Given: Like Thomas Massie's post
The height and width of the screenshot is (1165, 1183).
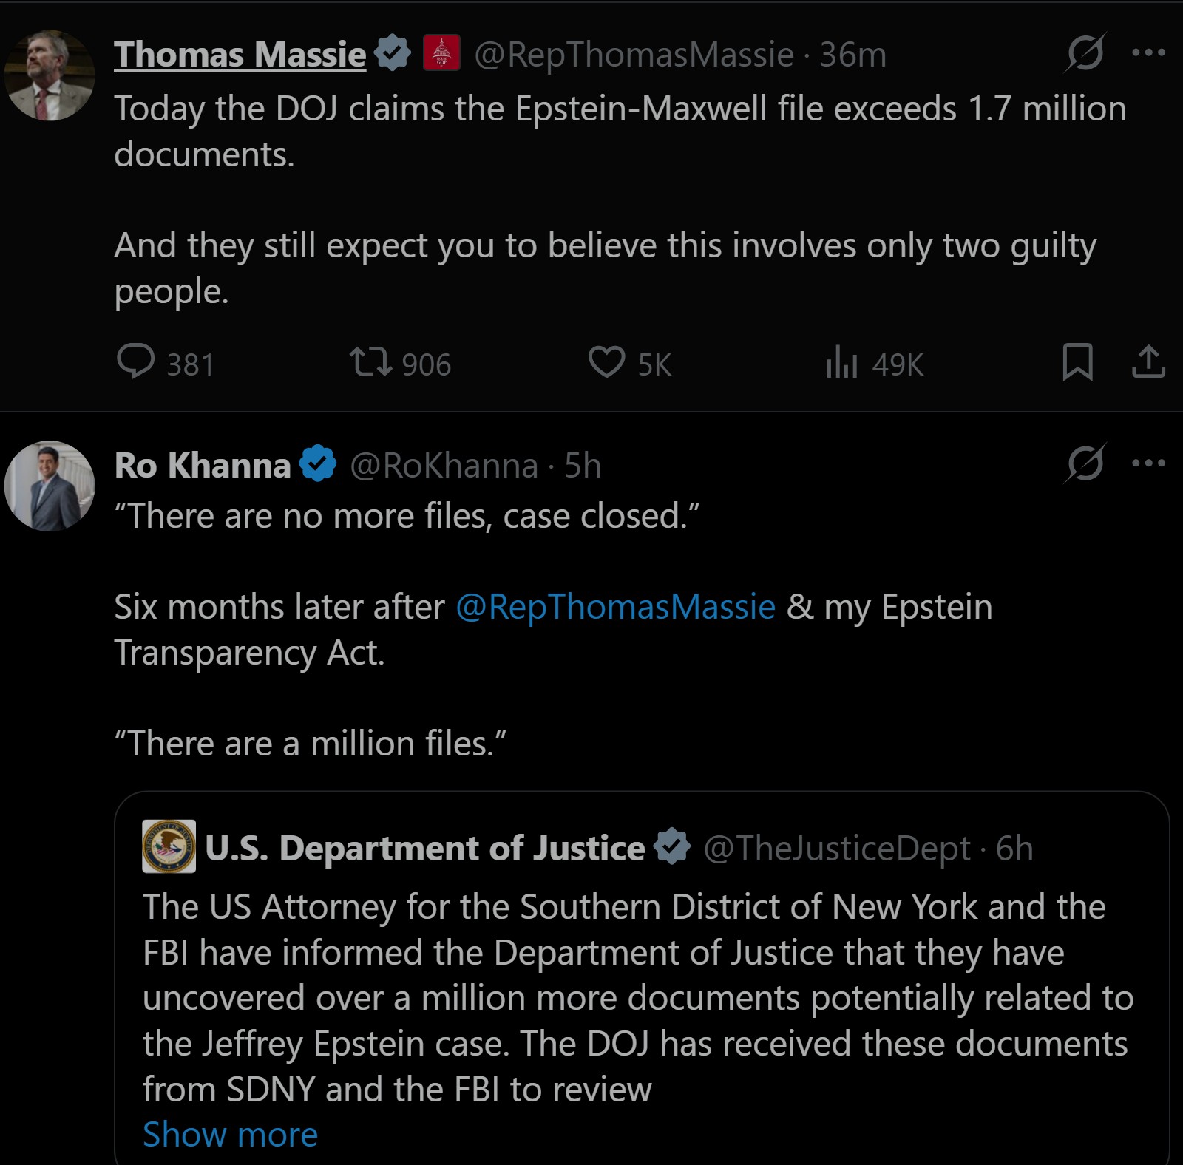Looking at the screenshot, I should pos(606,362).
